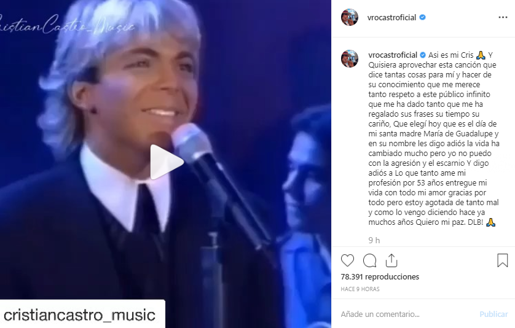Open vrocastroficial profile picture in header
515x328 pixels.
point(350,17)
